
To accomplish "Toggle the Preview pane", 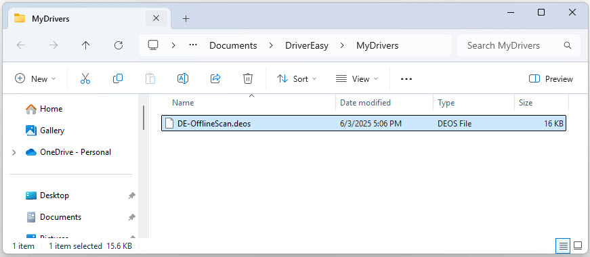I will point(551,78).
